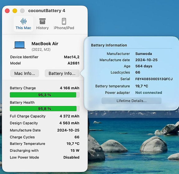Viewport: 179px width, 174px height.
Task: Switch to the History tab label
Action: (x=42, y=28)
